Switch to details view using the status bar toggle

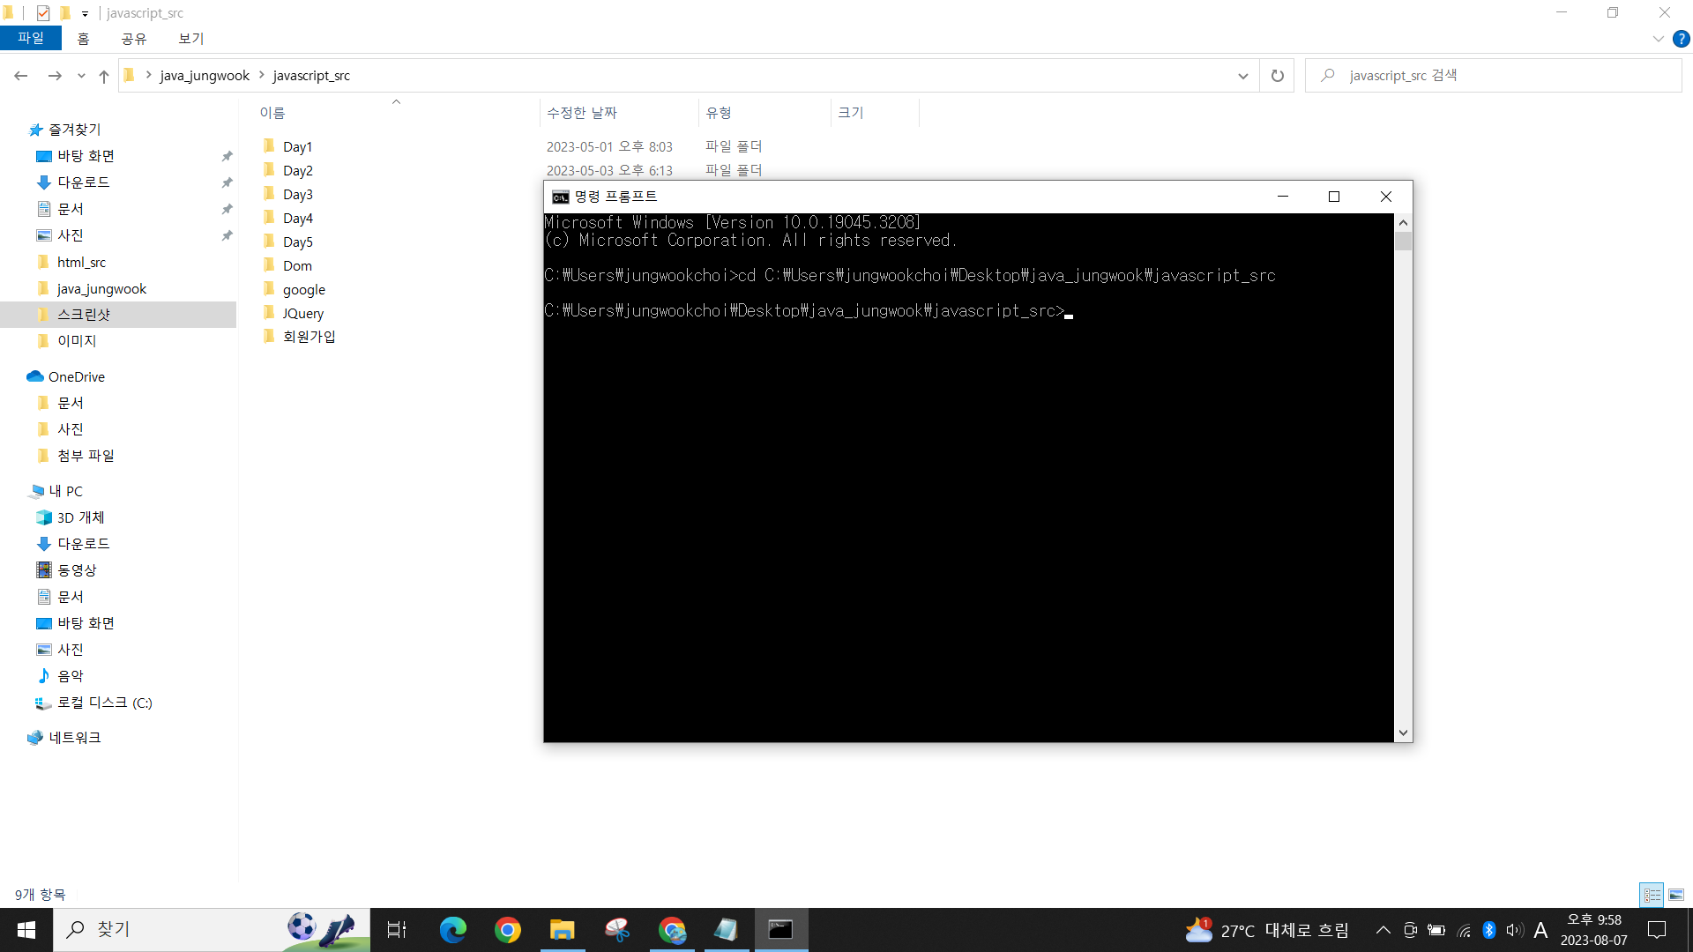1651,894
